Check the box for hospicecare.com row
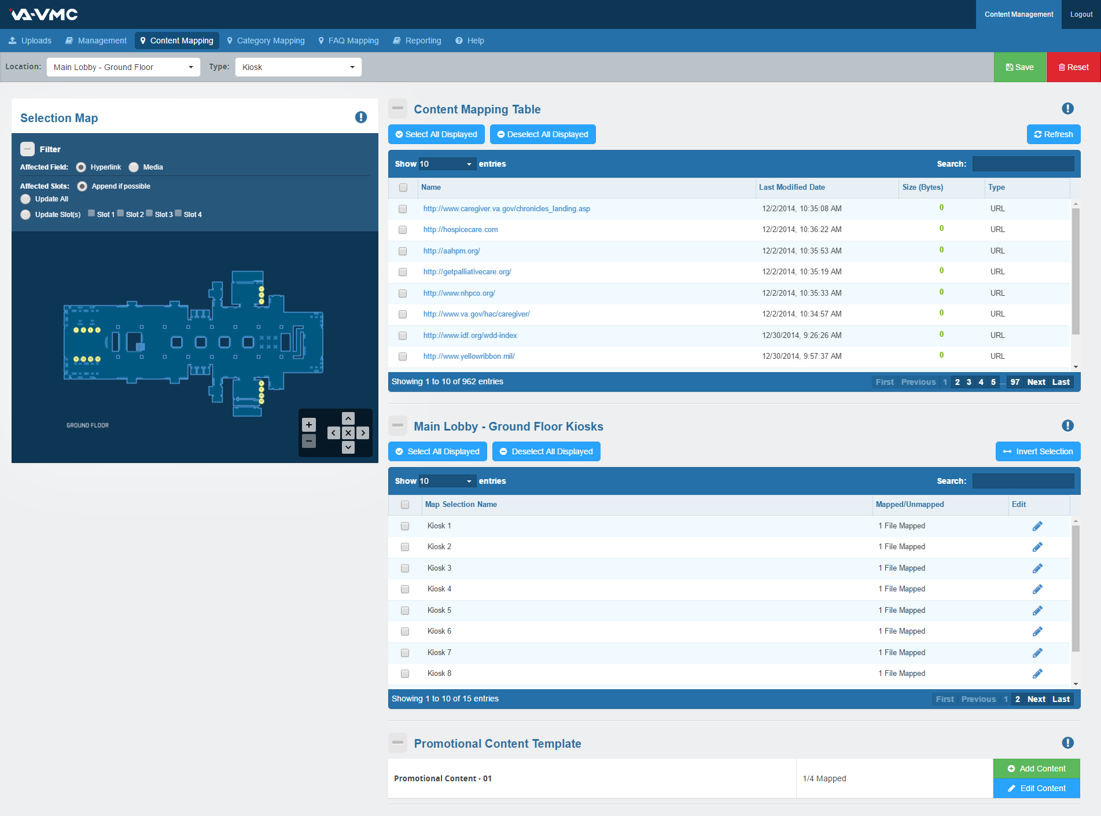Image resolution: width=1101 pixels, height=816 pixels. point(403,230)
